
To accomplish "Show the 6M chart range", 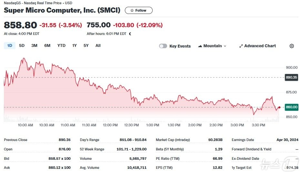I will [47, 46].
